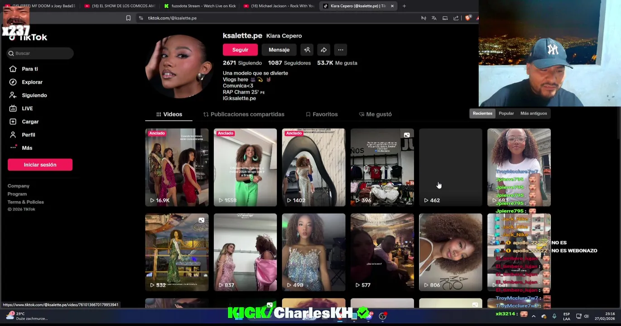
Task: Click the bookmark icon in browser address bar
Action: 128,18
